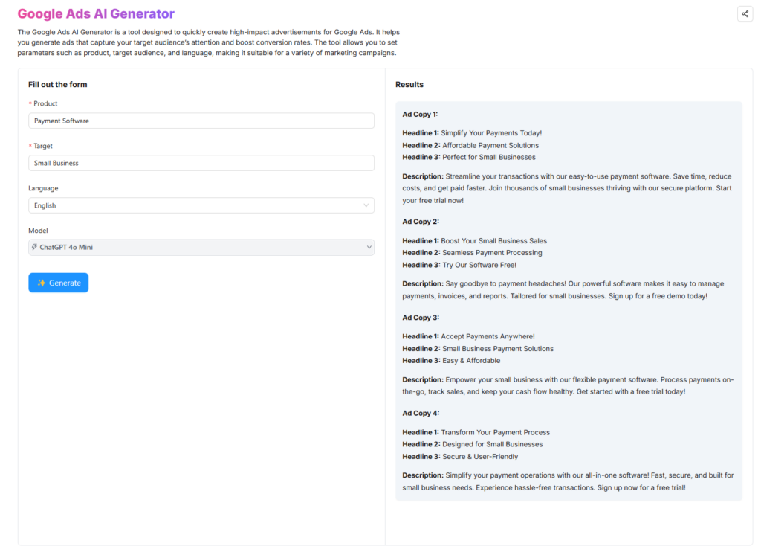The image size is (761, 552).
Task: Open the Model dropdown arrow
Action: pos(369,248)
